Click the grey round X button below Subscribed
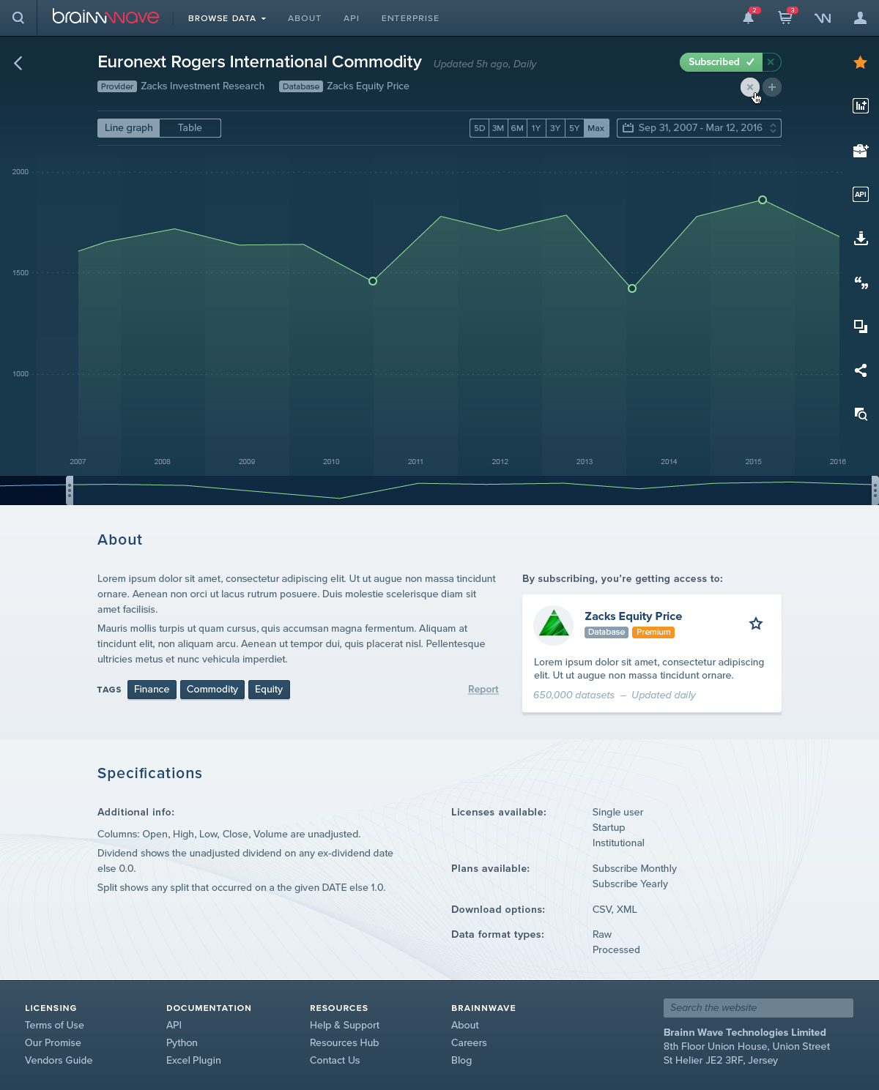This screenshot has height=1090, width=879. (x=749, y=87)
